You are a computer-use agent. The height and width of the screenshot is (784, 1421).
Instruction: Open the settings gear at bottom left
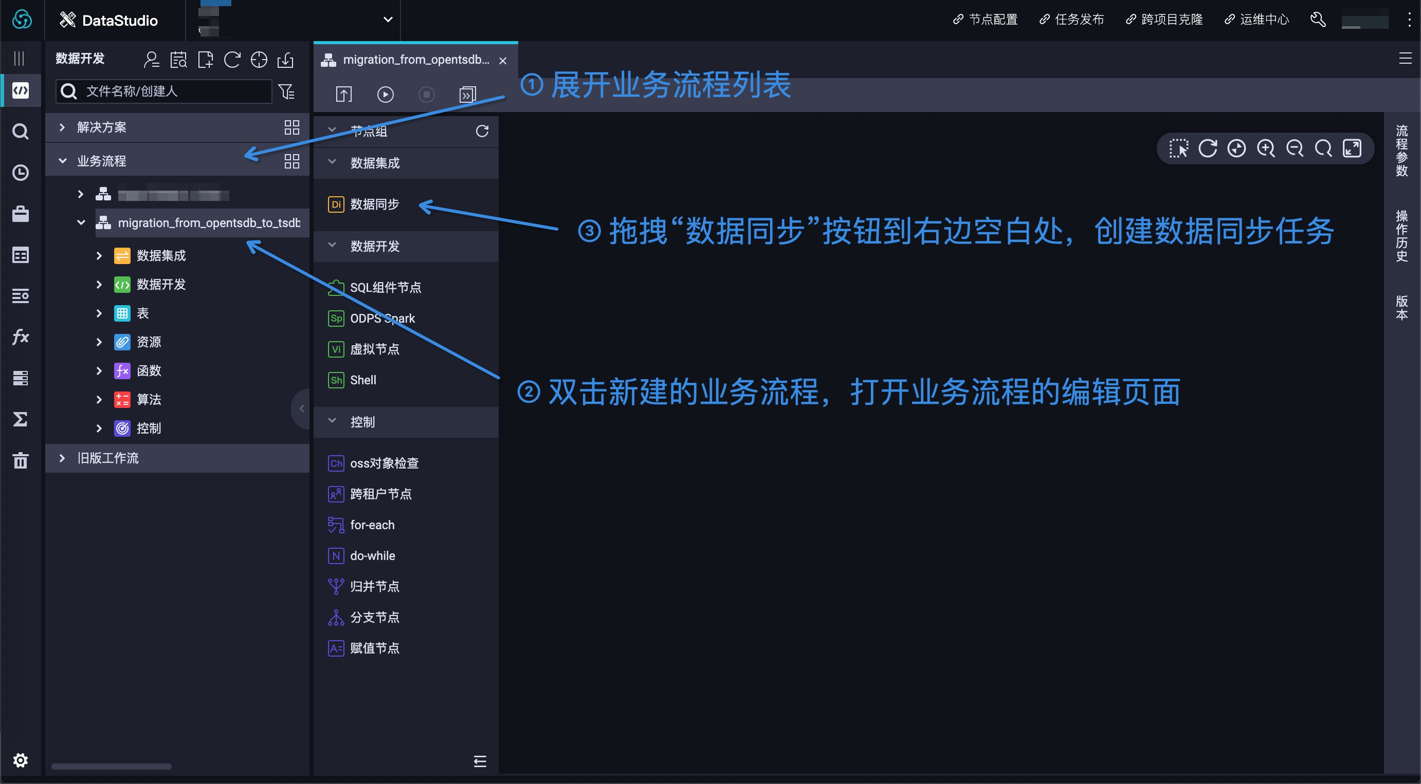[x=21, y=760]
